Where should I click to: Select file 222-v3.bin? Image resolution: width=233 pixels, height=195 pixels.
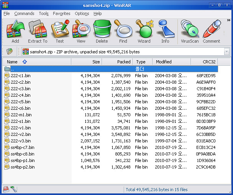coord(111,141)
